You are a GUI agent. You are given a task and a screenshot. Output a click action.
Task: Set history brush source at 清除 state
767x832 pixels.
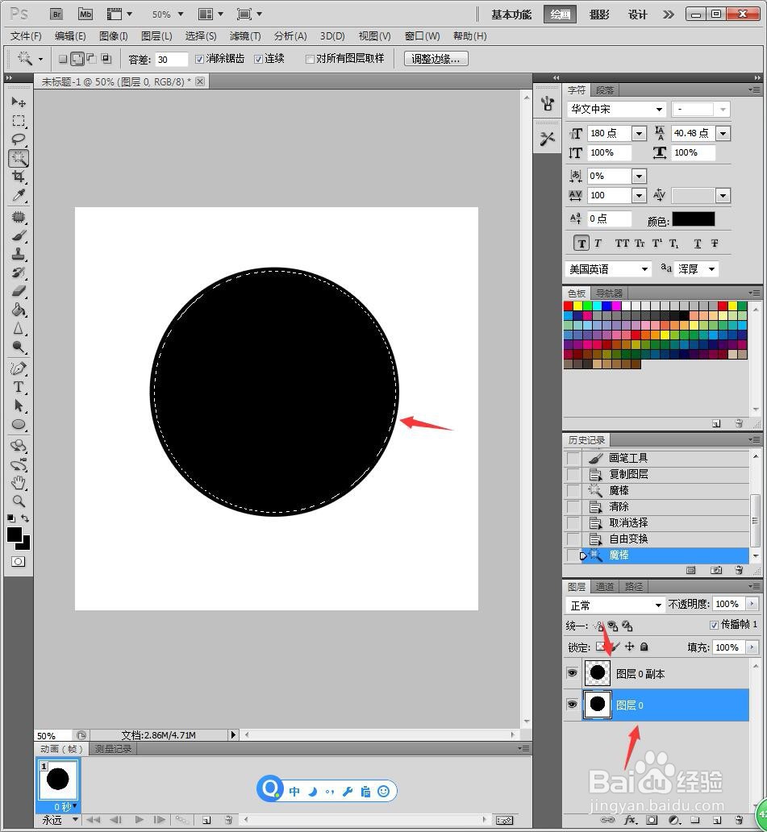point(573,507)
